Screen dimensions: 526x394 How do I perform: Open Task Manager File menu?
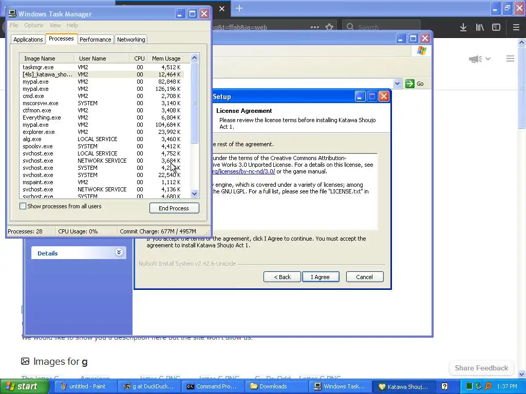point(14,25)
